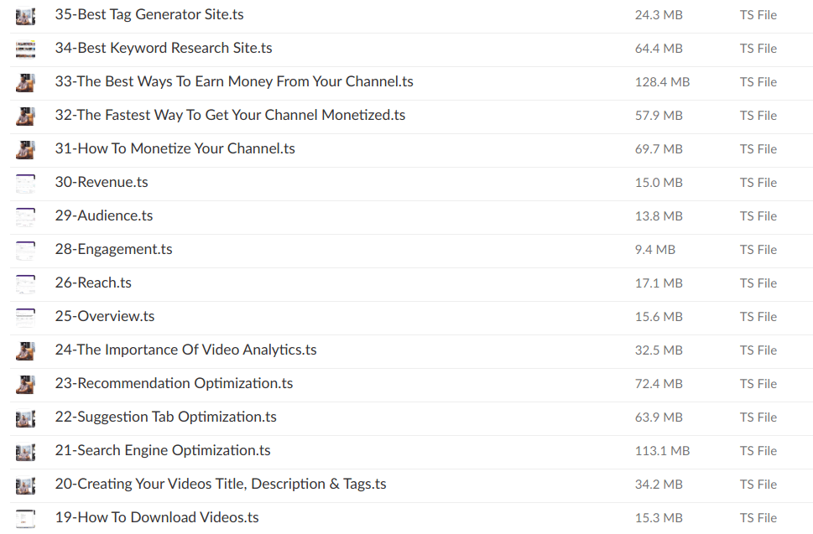Image resolution: width=813 pixels, height=534 pixels.
Task: Select the 128.4 MB size label
Action: [661, 82]
